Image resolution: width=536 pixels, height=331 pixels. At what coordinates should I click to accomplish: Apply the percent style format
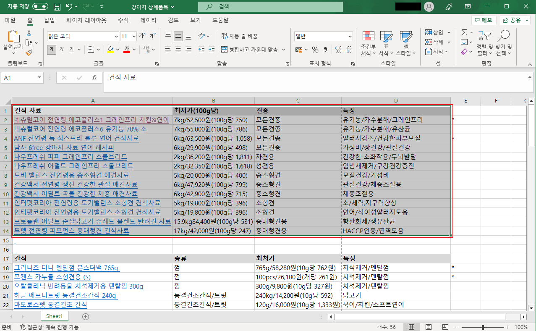point(315,50)
